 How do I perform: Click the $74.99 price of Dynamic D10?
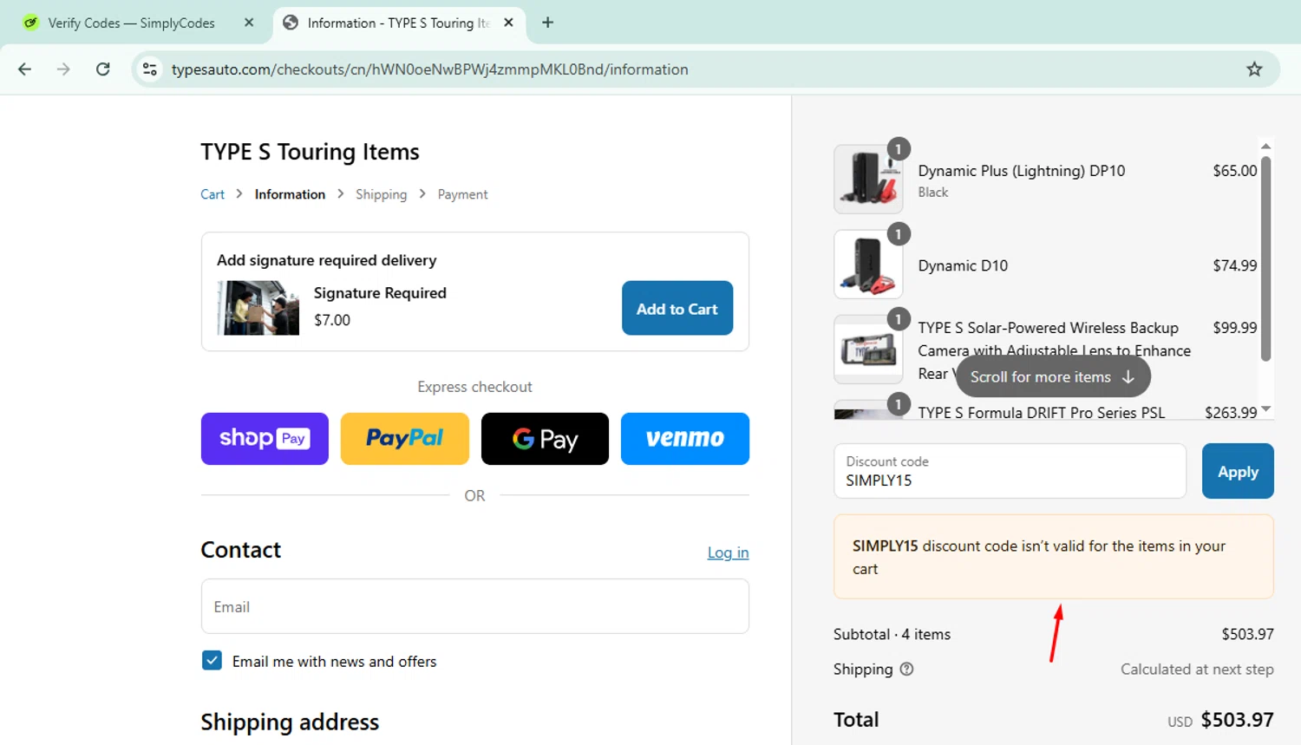[1235, 265]
